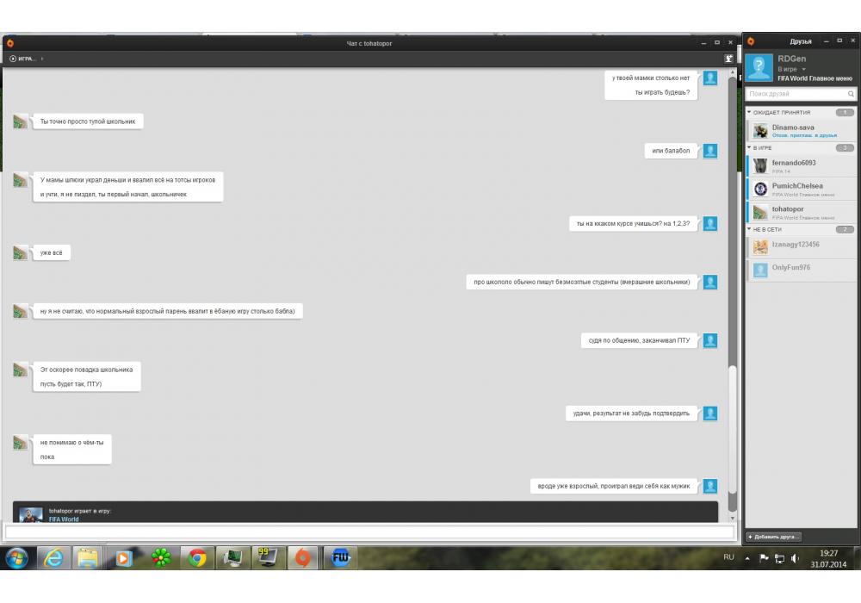Image resolution: width=861 pixels, height=603 pixels.
Task: Select friend Dinamo-sava in the list
Action: (x=801, y=131)
